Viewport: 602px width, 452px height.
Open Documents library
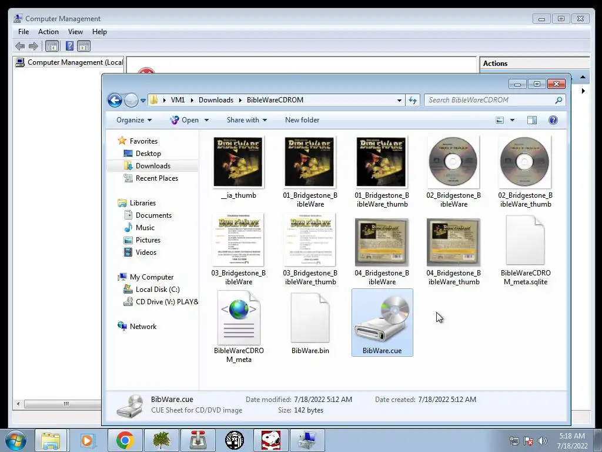click(153, 215)
